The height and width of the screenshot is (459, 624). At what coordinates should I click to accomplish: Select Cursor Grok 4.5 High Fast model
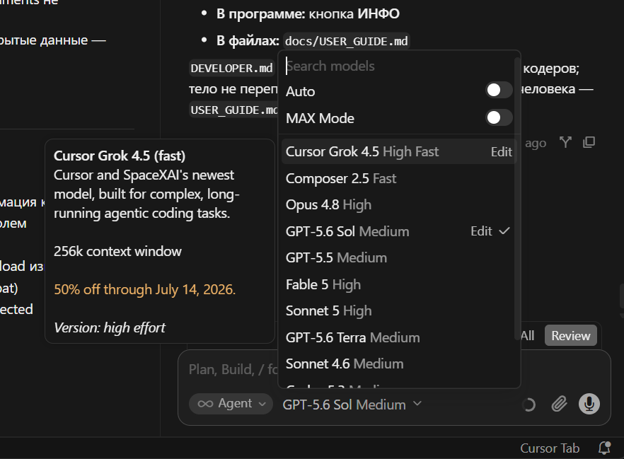point(399,151)
